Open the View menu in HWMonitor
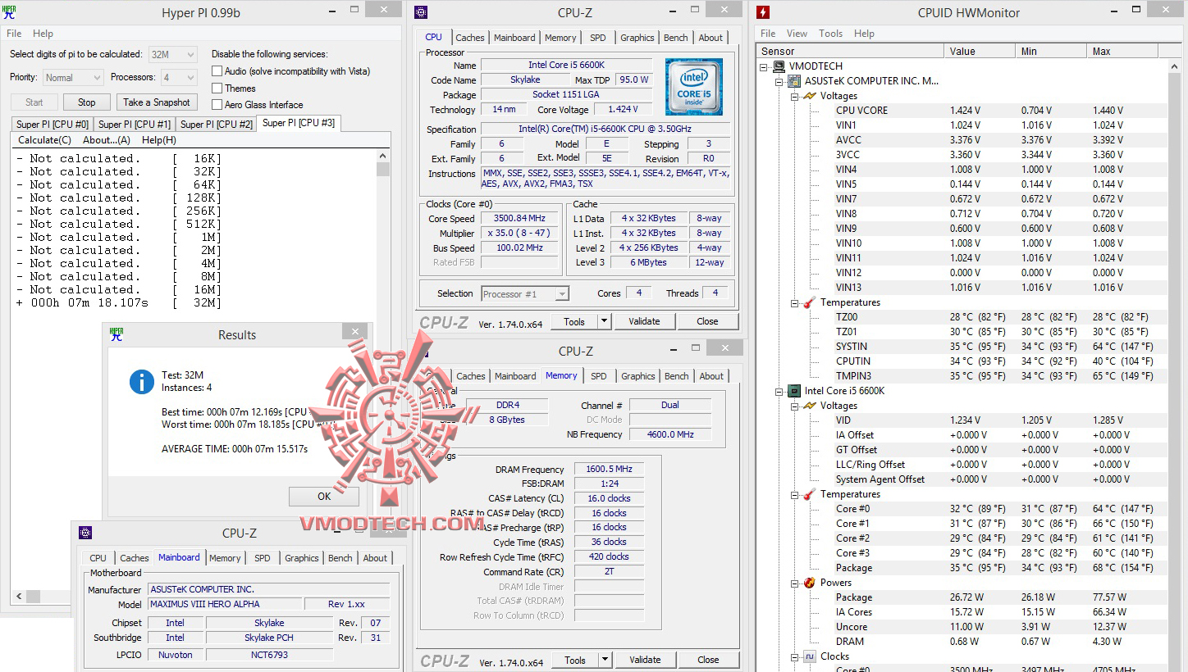 pyautogui.click(x=797, y=34)
